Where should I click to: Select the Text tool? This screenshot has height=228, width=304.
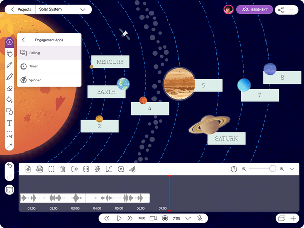coord(9,123)
